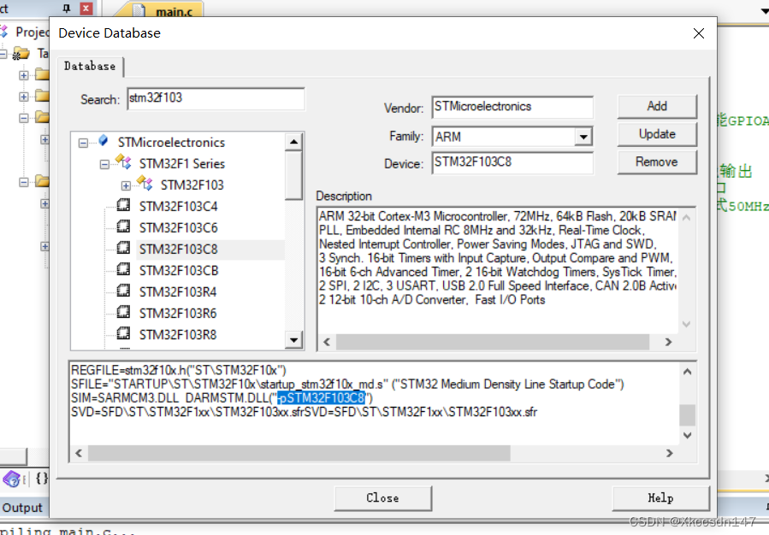
Task: Click the STMicroelectronics vendor icon in tree
Action: (x=103, y=141)
